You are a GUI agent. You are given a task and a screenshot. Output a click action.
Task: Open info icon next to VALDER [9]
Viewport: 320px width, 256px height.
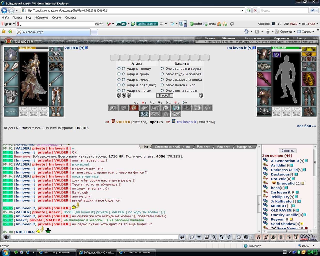tap(86, 48)
